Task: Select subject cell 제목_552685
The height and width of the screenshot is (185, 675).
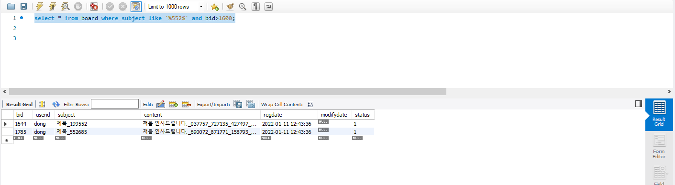Action: pyautogui.click(x=98, y=131)
